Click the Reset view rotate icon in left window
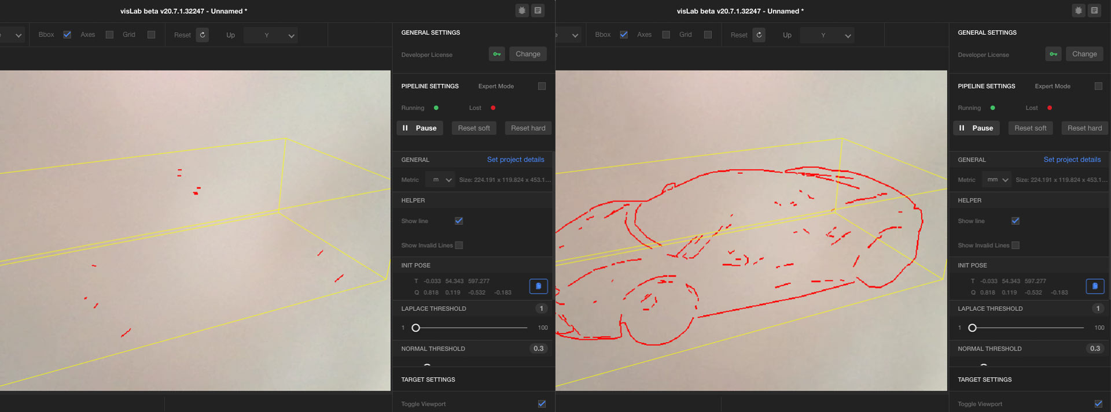Screen dimensions: 1111x412 (202, 35)
